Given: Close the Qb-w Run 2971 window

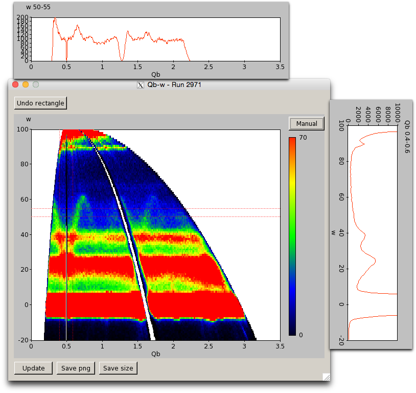Looking at the screenshot, I should pos(15,84).
